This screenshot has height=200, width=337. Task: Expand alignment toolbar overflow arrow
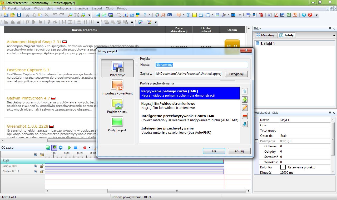(98, 22)
